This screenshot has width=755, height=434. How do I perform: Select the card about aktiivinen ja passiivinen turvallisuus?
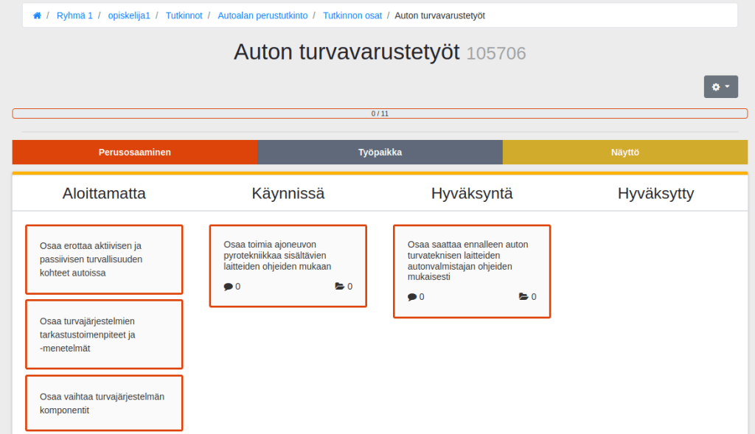click(104, 259)
